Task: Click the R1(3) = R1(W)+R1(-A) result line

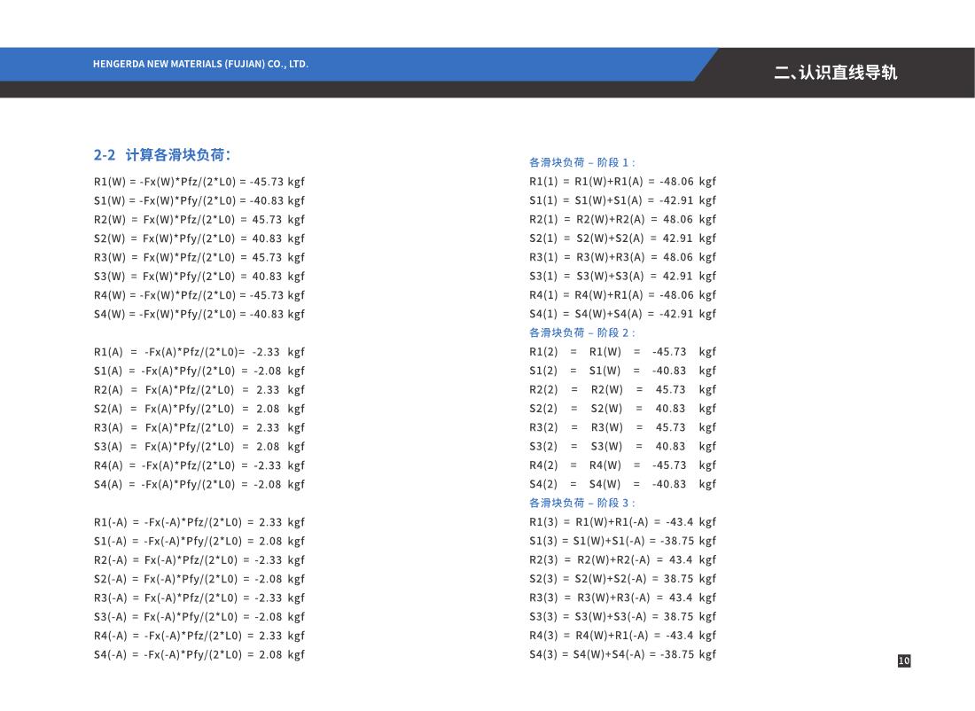Action: point(622,522)
